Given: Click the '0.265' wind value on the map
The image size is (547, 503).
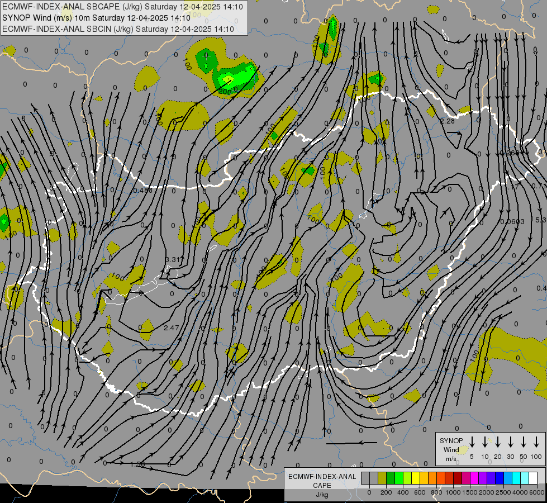Looking at the screenshot, I should (510, 153).
